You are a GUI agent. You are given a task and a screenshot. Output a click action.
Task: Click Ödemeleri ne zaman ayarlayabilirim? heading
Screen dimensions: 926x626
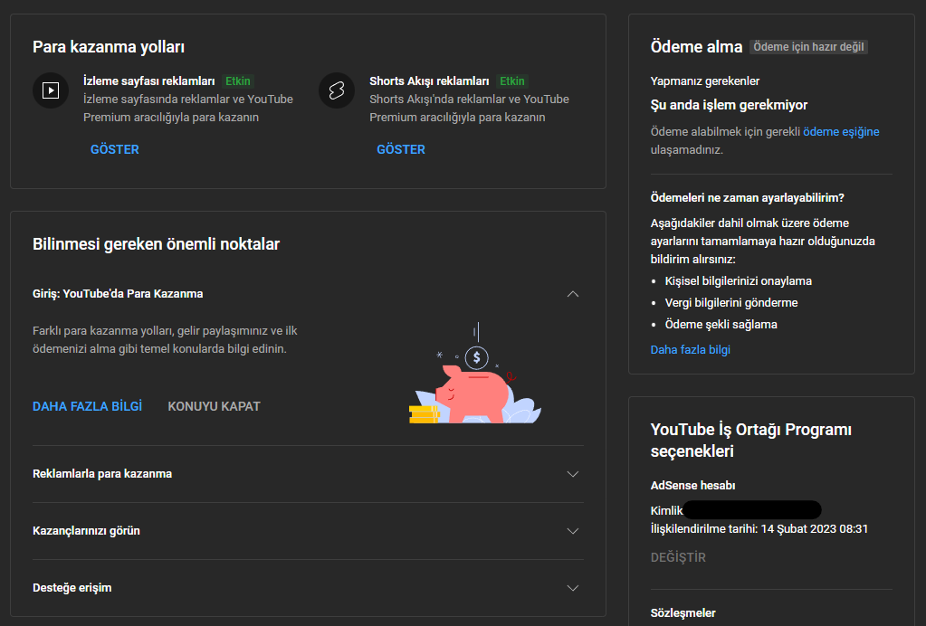pyautogui.click(x=747, y=197)
